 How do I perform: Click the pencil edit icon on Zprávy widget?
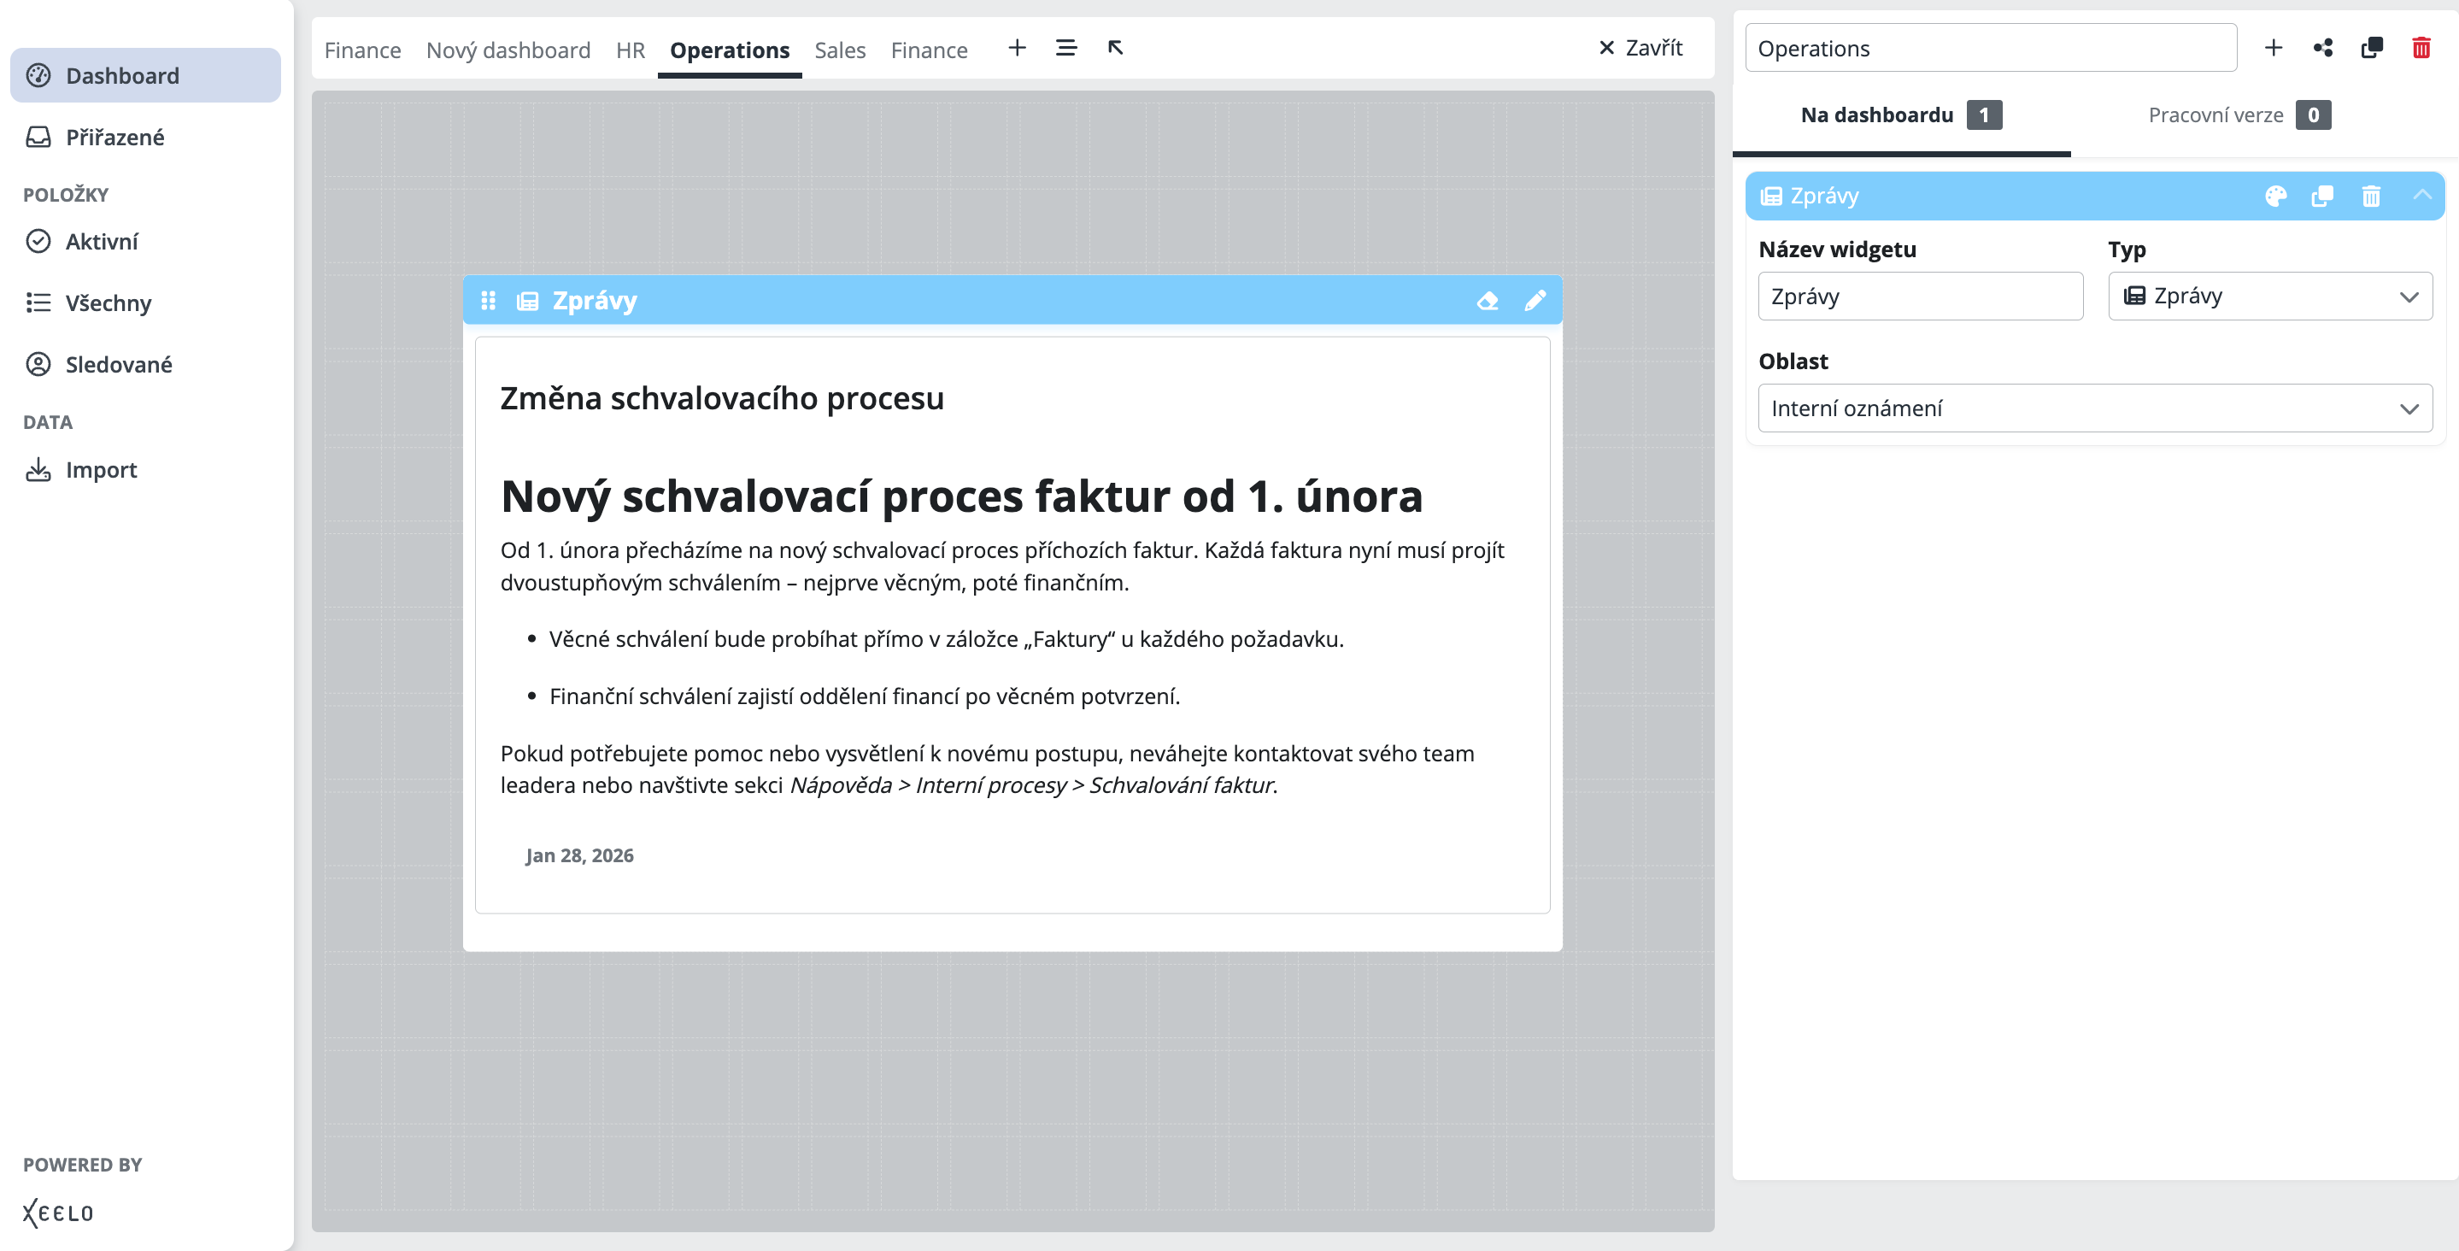1534,301
